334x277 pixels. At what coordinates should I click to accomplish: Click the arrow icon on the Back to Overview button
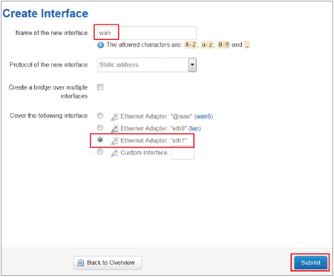80,263
